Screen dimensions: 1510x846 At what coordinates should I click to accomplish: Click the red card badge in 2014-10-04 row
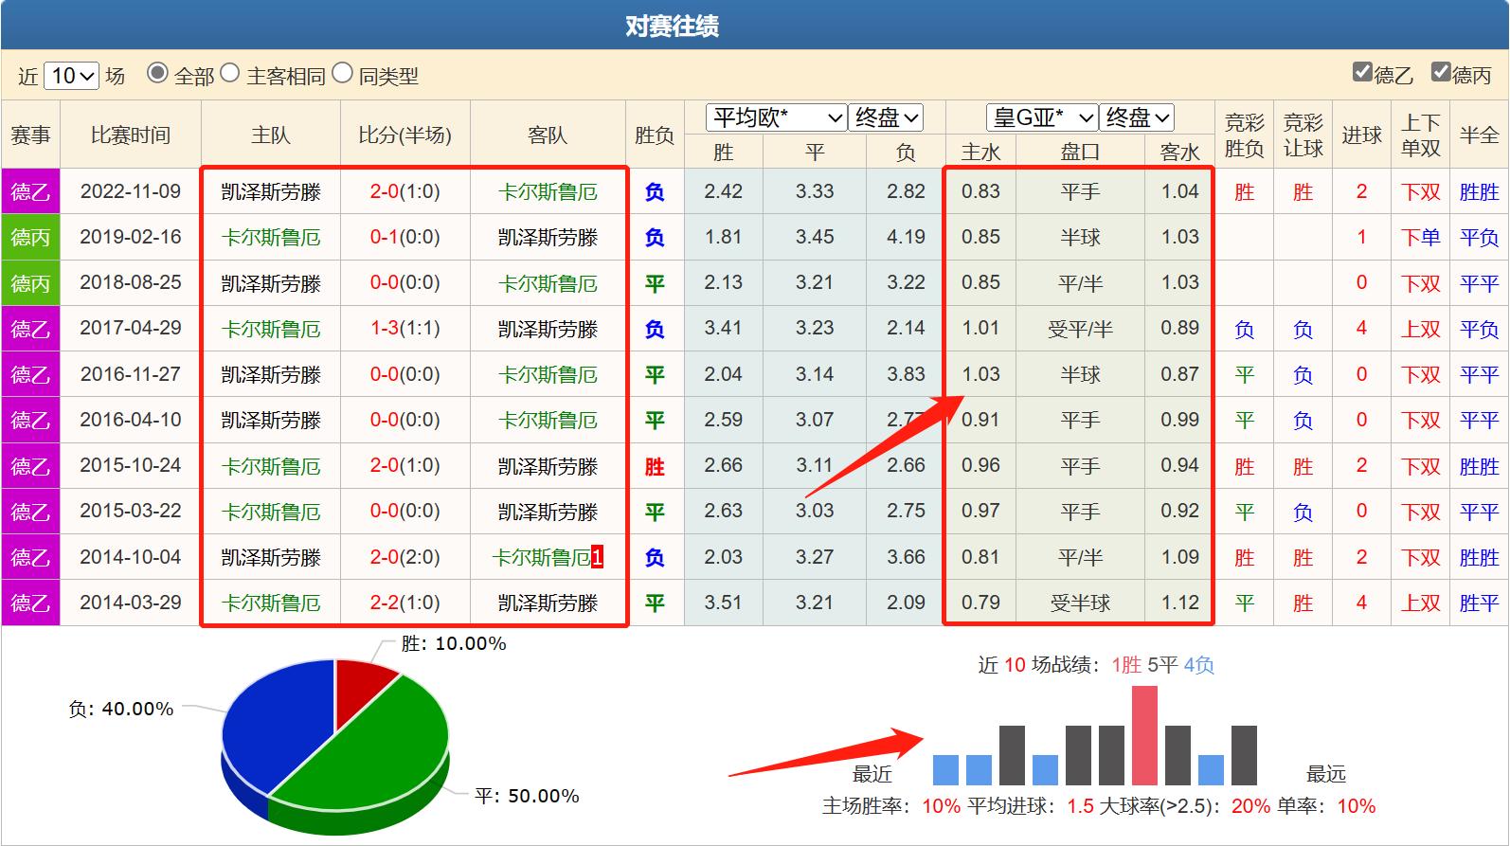(x=597, y=557)
